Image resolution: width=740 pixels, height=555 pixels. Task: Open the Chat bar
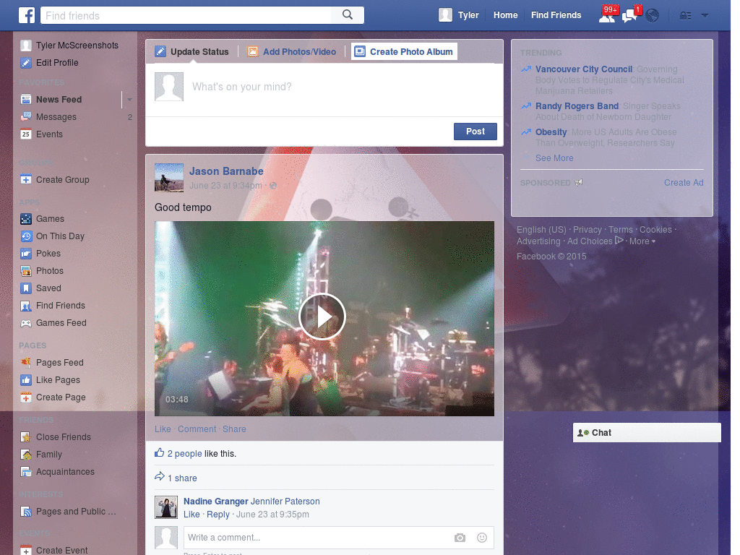(647, 433)
